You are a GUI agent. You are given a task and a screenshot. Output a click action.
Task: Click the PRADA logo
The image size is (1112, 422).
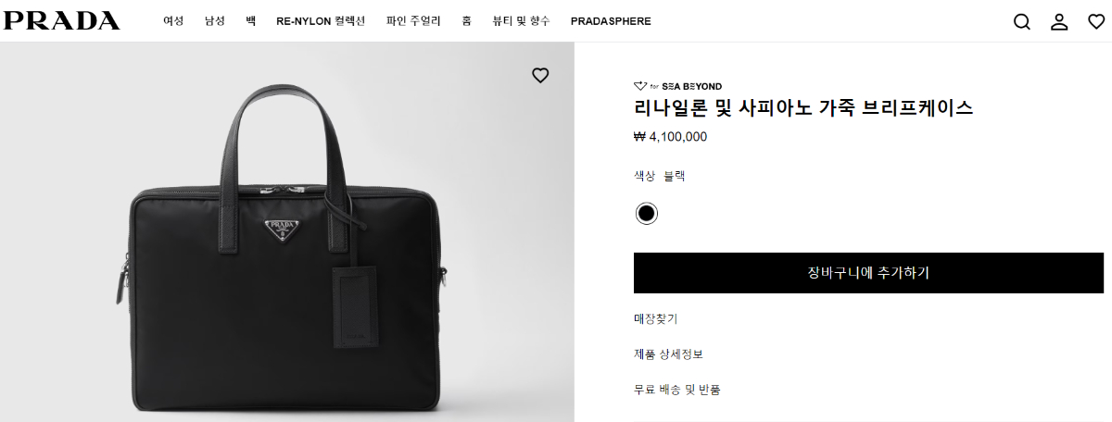click(x=60, y=20)
